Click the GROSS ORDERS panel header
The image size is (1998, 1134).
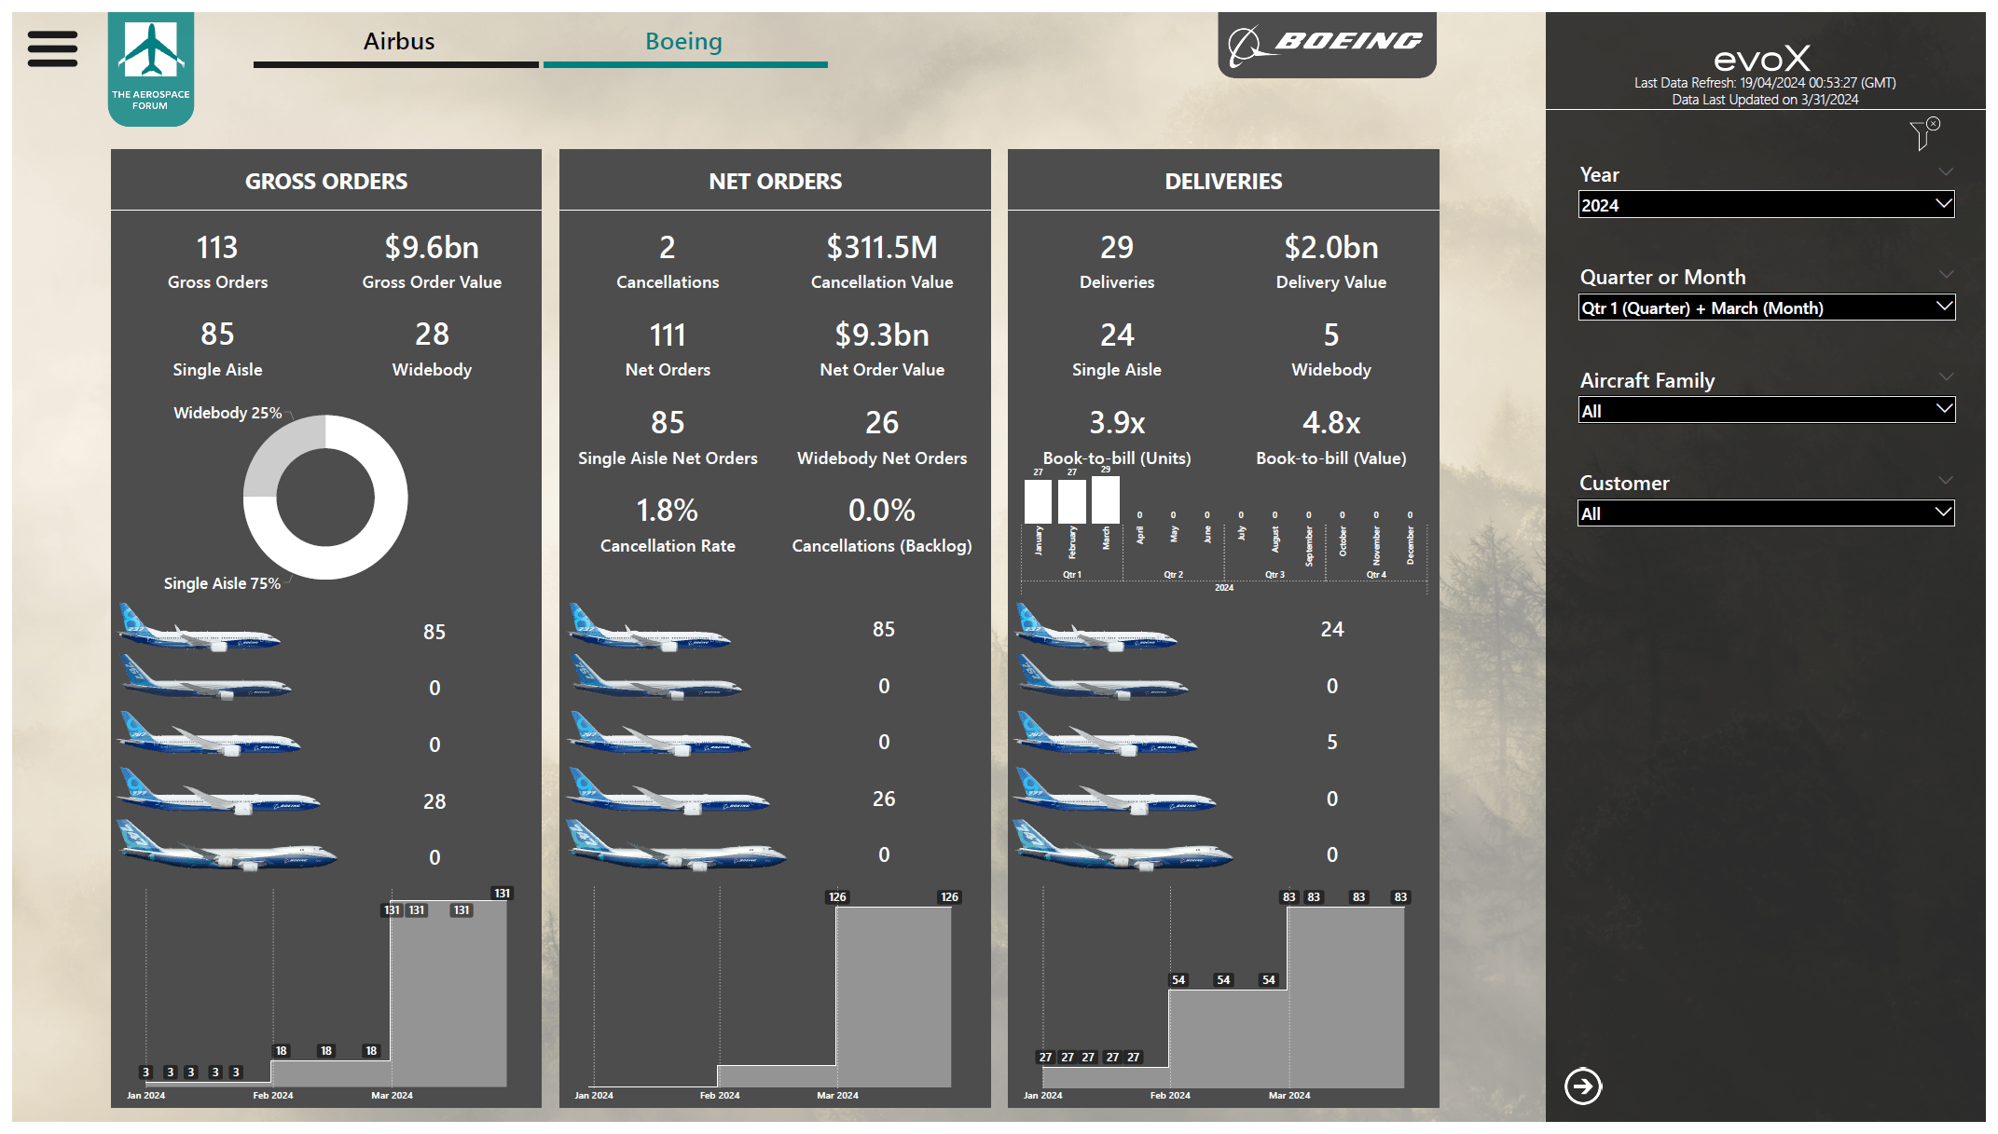pos(326,181)
